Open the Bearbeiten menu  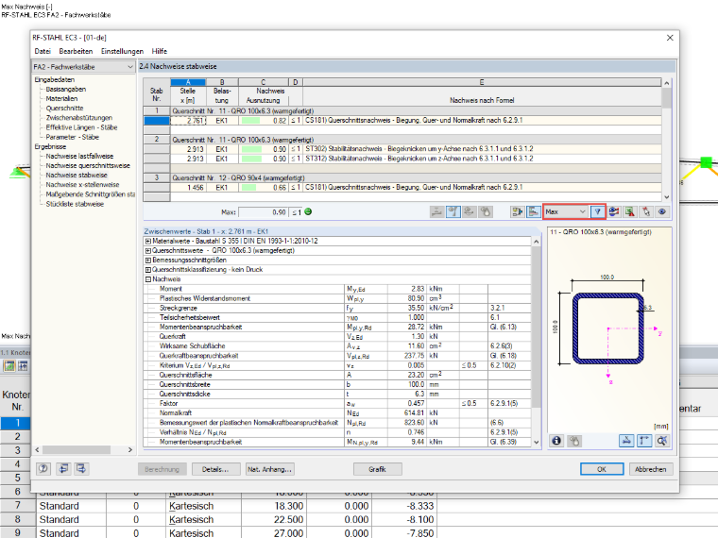[x=76, y=51]
